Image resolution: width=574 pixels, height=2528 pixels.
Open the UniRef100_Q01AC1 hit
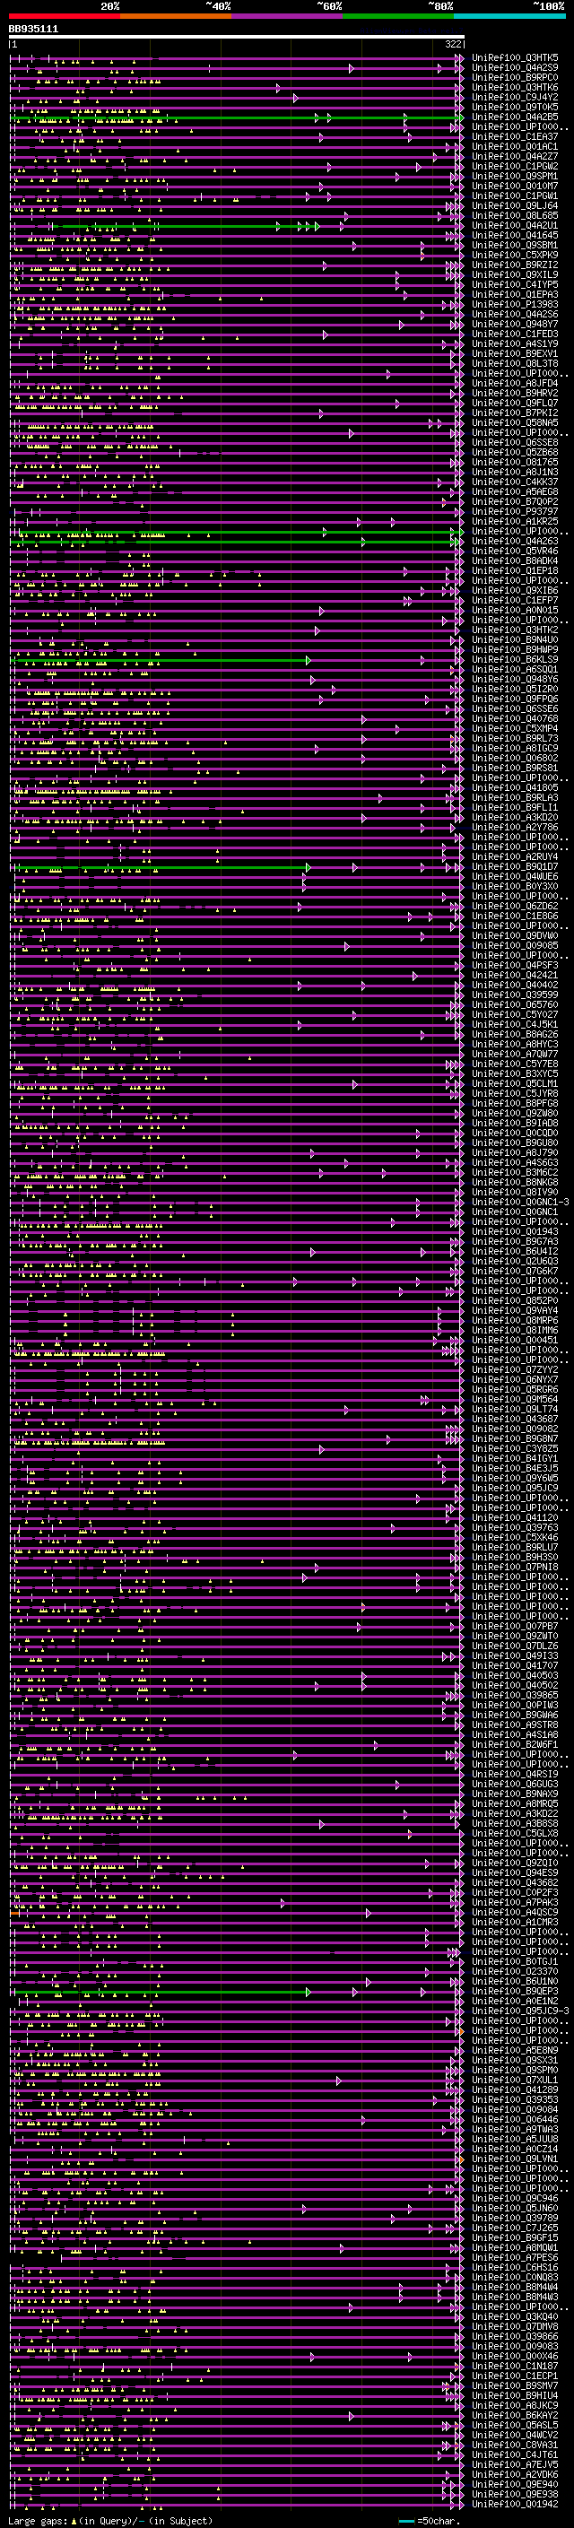click(515, 147)
